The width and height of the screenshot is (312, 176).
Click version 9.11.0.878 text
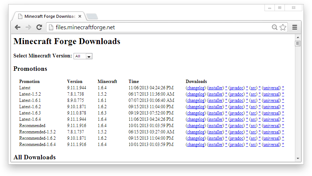[77, 113]
